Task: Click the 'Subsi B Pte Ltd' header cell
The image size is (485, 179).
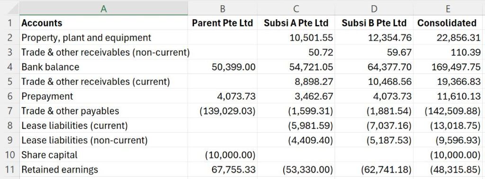Action: click(x=374, y=23)
